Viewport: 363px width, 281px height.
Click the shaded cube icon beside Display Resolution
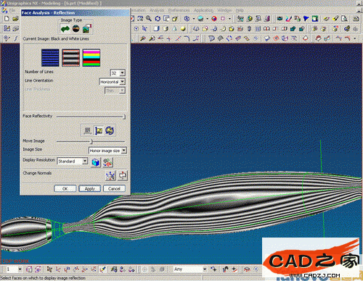(96, 162)
